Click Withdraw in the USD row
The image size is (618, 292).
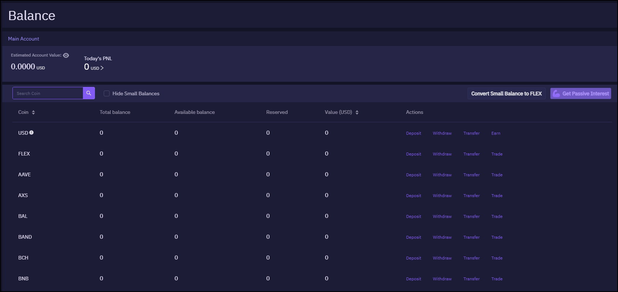[x=442, y=133]
